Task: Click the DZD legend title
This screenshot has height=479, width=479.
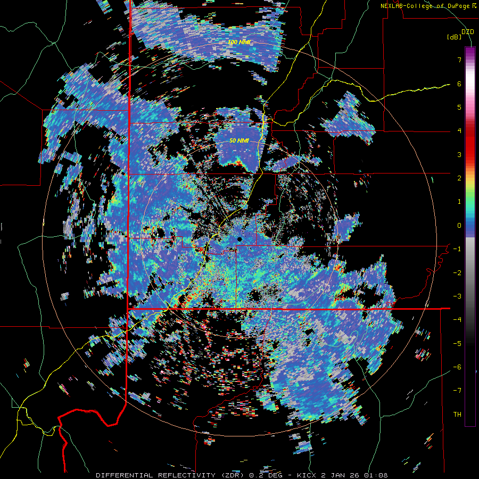Action: (x=467, y=31)
